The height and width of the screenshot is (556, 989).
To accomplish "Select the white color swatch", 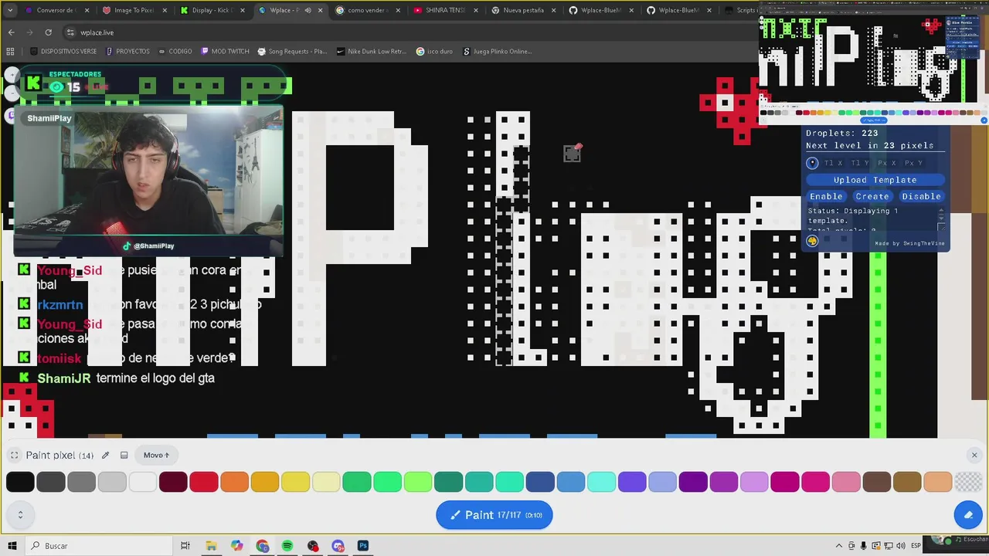I will [142, 483].
